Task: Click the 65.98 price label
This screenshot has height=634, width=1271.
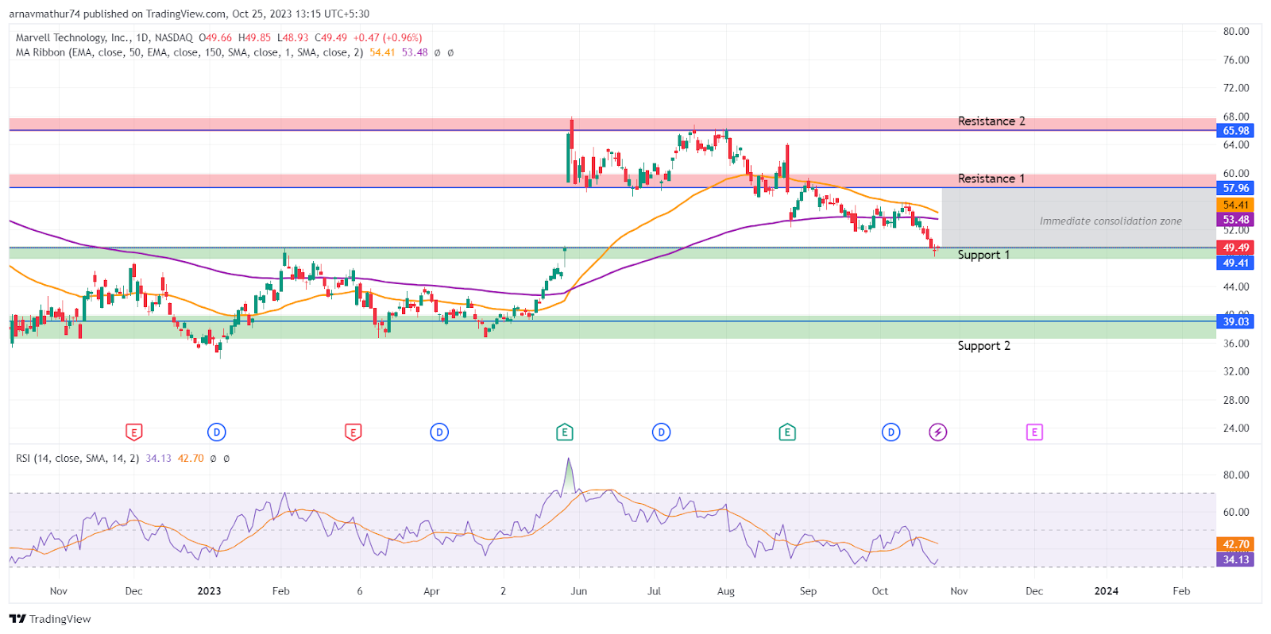Action: (1236, 131)
